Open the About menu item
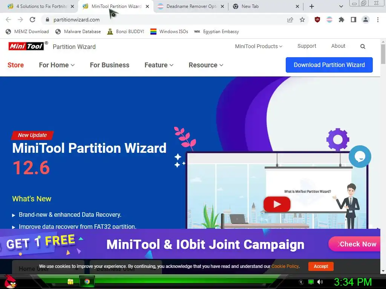This screenshot has height=289, width=386. pyautogui.click(x=338, y=46)
